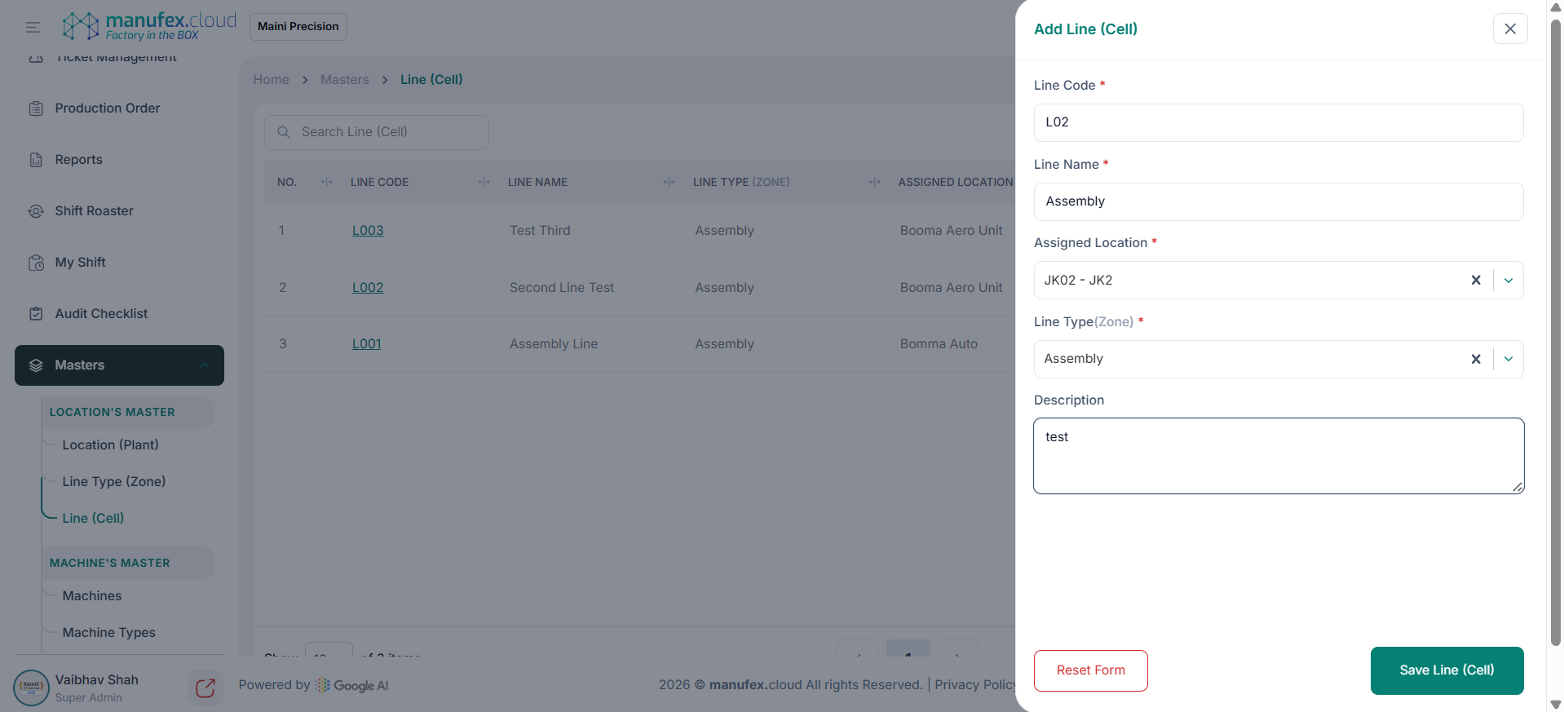
Task: Clear the Assigned Location selection
Action: tap(1475, 281)
